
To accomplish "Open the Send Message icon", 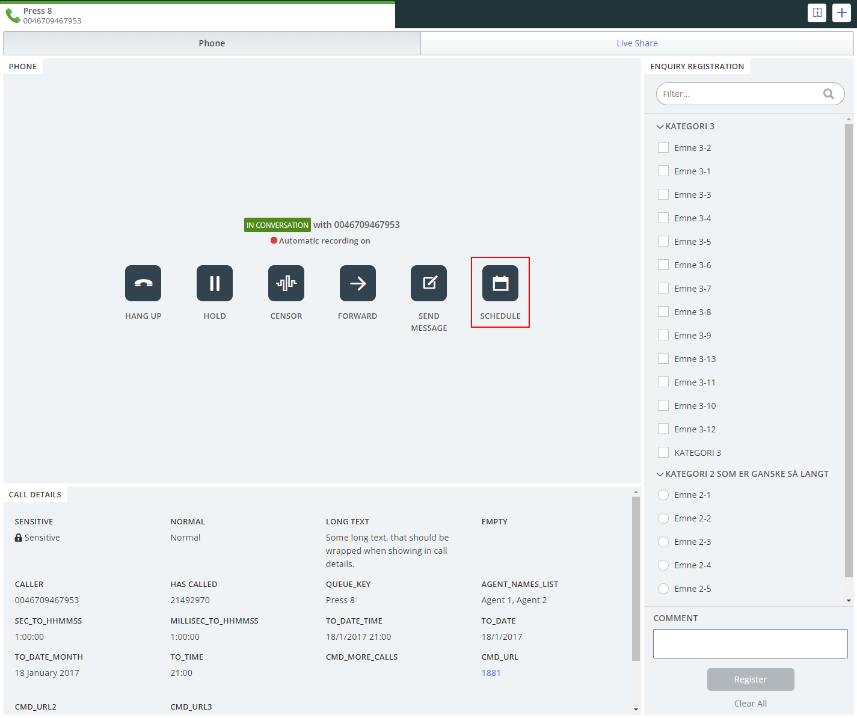I will [429, 283].
